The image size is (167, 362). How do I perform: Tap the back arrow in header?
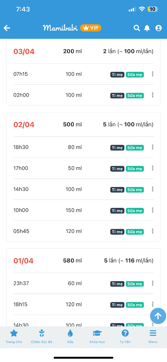[x=7, y=28]
